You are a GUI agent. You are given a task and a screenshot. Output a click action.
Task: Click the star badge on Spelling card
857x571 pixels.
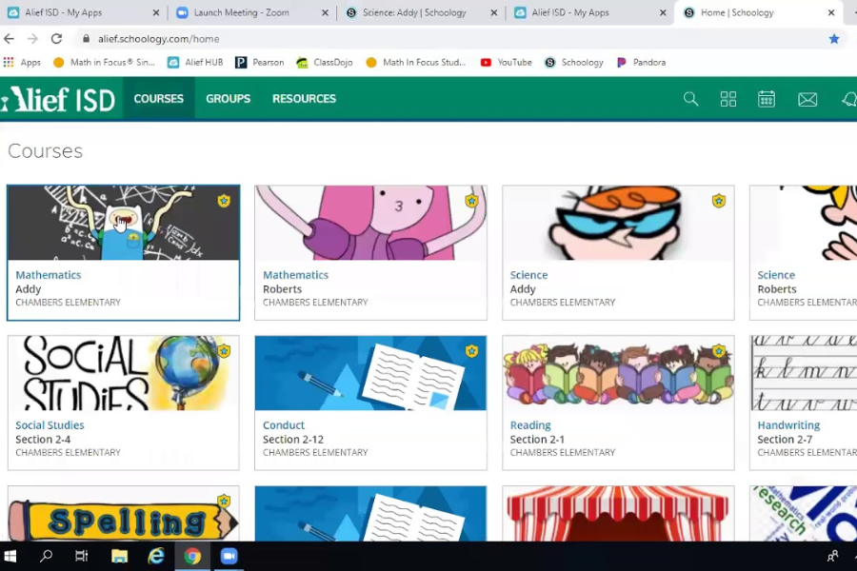tap(224, 502)
